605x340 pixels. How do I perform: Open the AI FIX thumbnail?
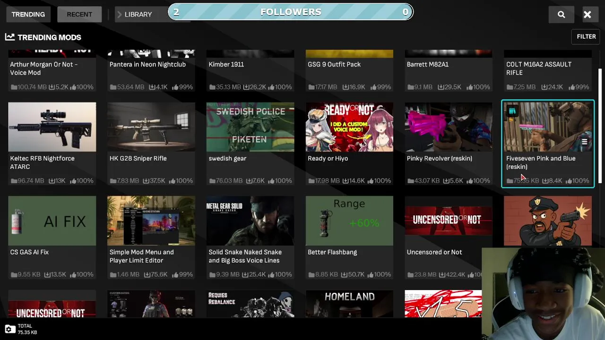pyautogui.click(x=52, y=221)
